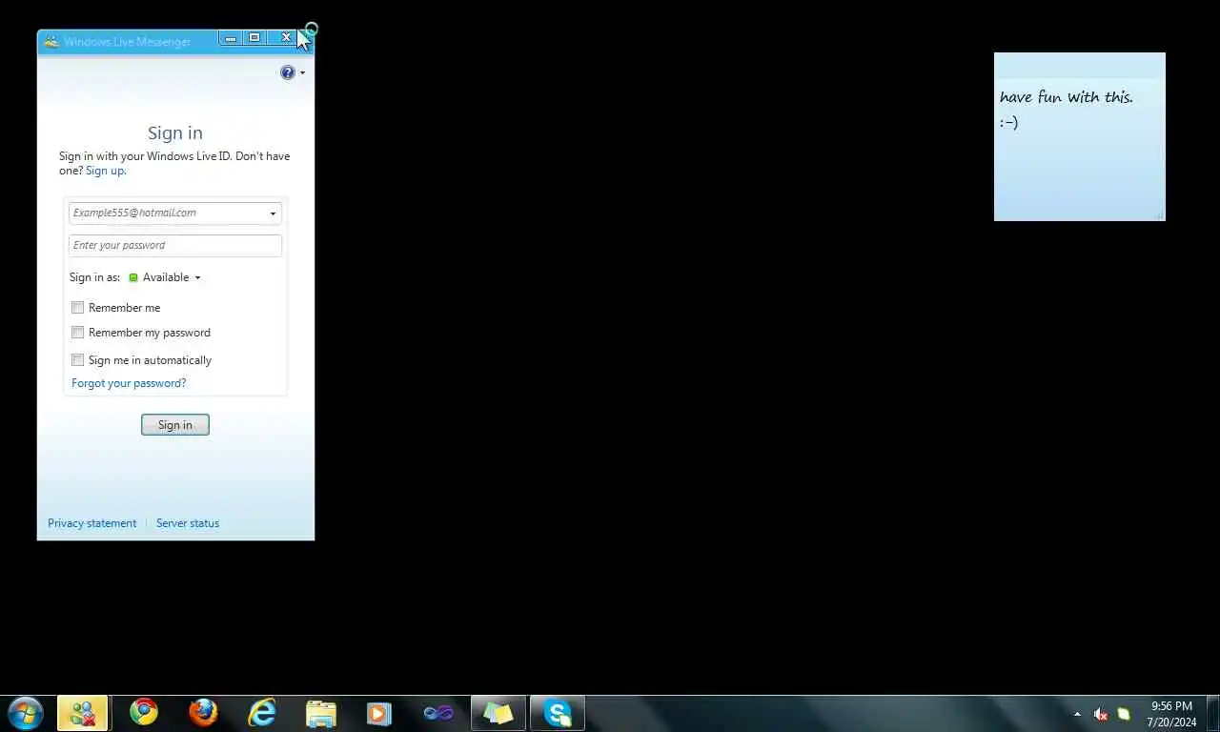Click the sticky note resize grip corner
The image size is (1220, 732).
tap(1159, 215)
